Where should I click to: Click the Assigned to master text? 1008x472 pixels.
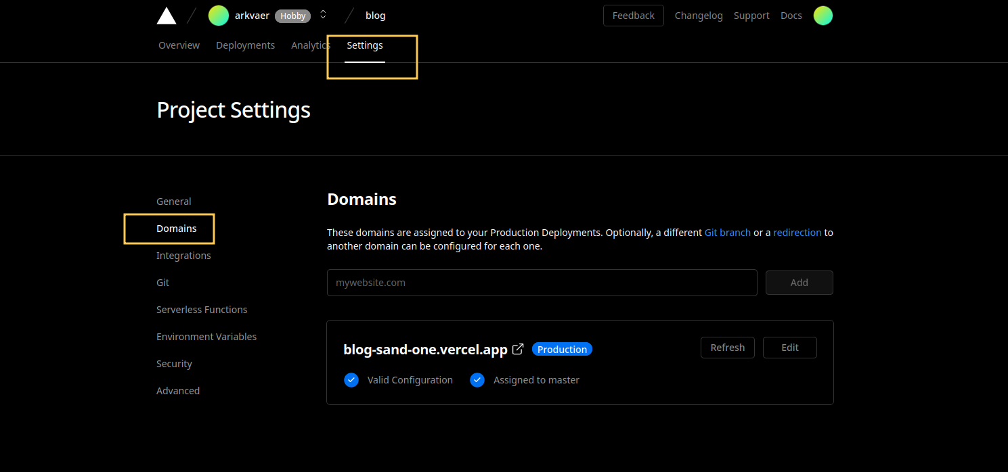pos(536,380)
